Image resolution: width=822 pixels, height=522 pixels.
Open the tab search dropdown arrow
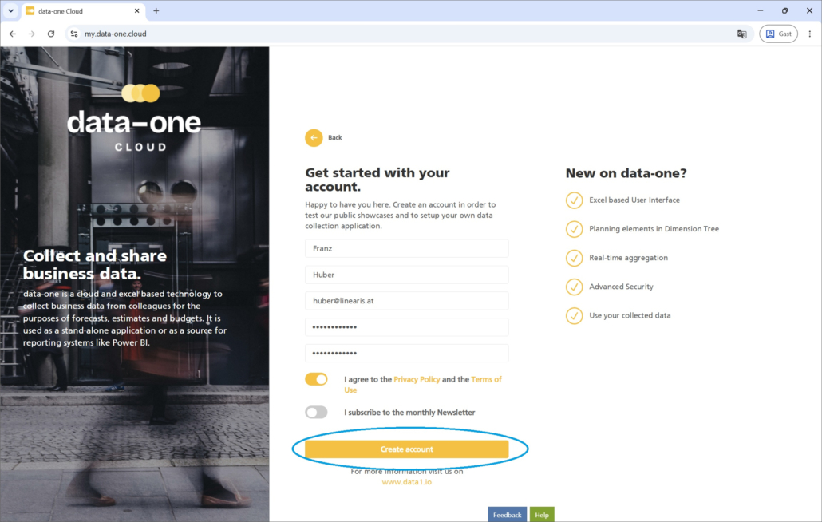pos(10,10)
